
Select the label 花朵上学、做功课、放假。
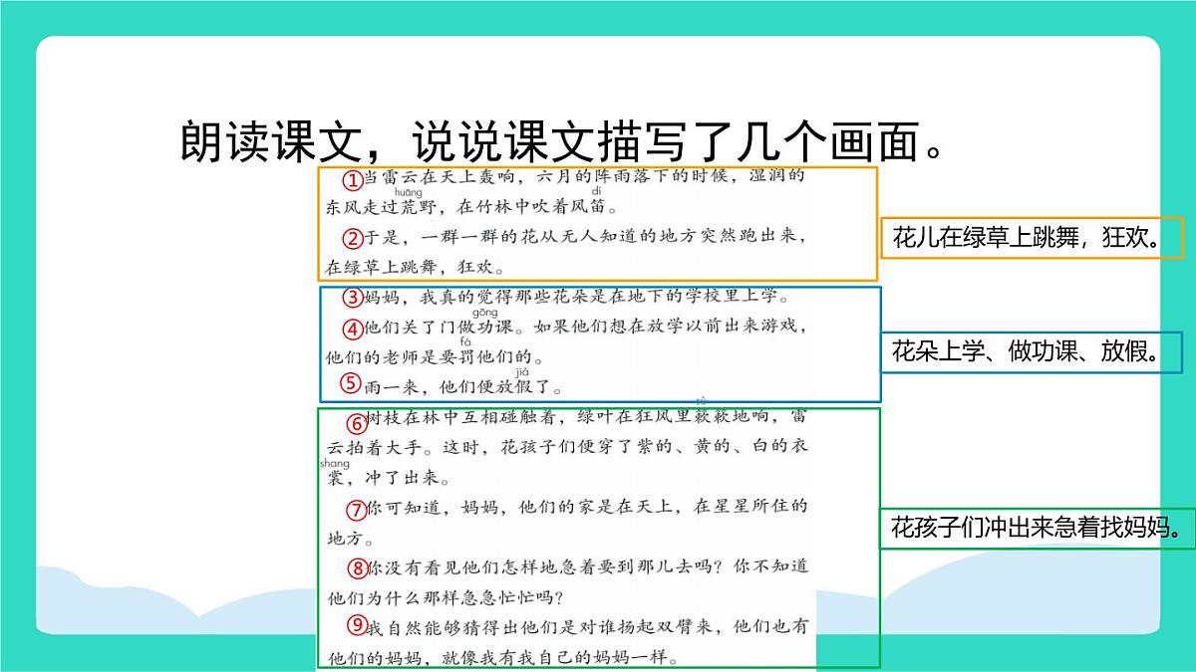1026,349
